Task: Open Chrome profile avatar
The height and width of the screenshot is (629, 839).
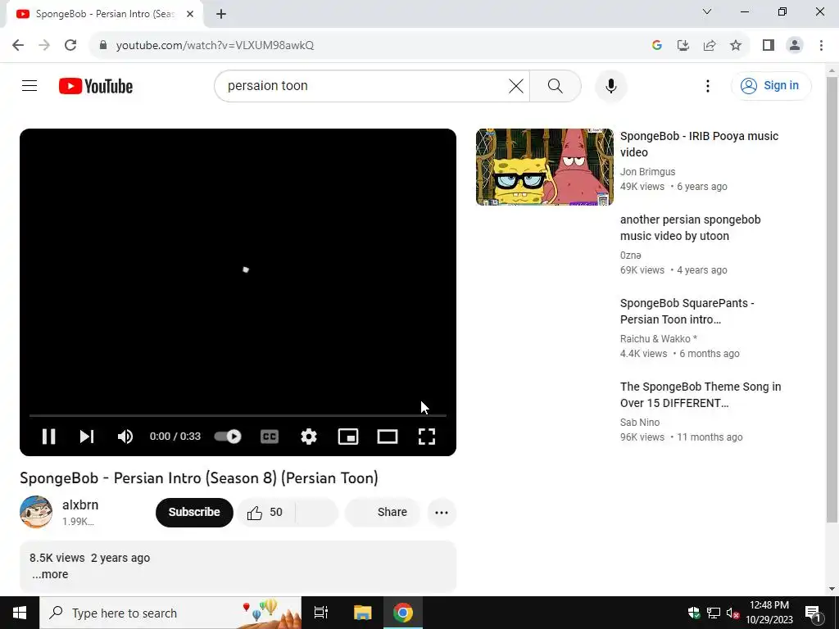Action: (795, 45)
